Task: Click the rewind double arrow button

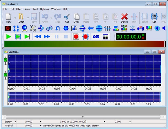Action: tap(38, 37)
